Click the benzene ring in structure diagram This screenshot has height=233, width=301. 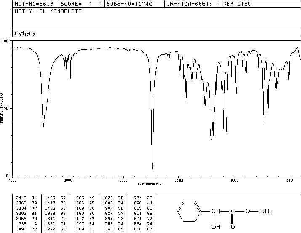click(x=189, y=211)
